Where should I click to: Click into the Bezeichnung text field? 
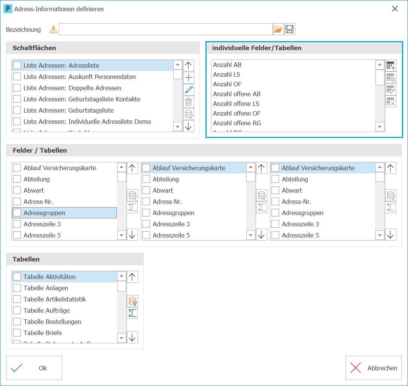166,29
